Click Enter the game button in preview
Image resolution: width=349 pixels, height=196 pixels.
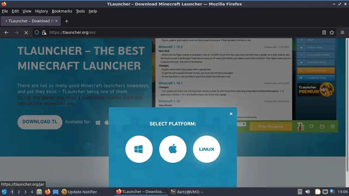(270, 127)
